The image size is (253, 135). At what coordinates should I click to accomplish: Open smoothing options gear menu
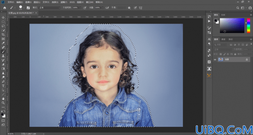[x=129, y=8]
